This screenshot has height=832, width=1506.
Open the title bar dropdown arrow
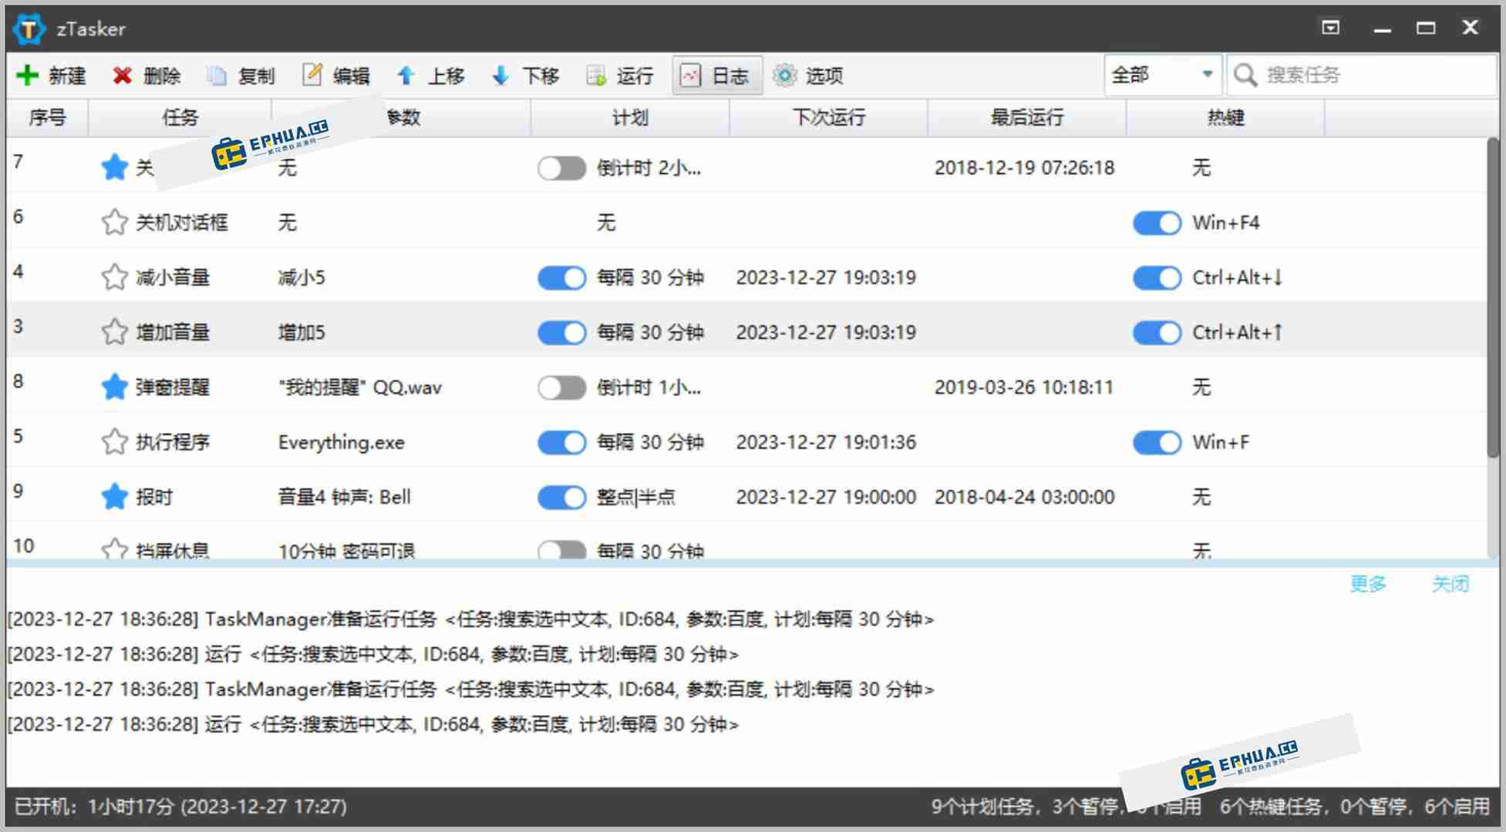click(1330, 27)
